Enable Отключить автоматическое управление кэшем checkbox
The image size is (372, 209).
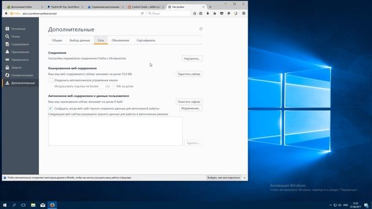point(51,80)
